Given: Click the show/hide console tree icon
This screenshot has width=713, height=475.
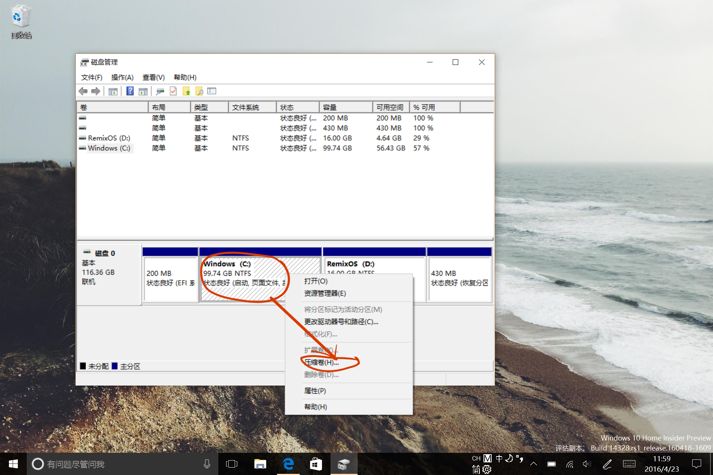Looking at the screenshot, I should click(113, 91).
